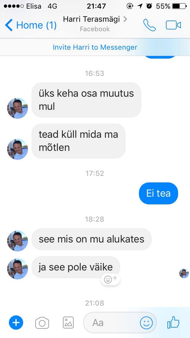
Task: Go back to Home (1)
Action: [31, 25]
